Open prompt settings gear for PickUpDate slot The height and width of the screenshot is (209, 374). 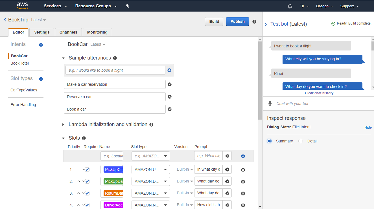[227, 181]
